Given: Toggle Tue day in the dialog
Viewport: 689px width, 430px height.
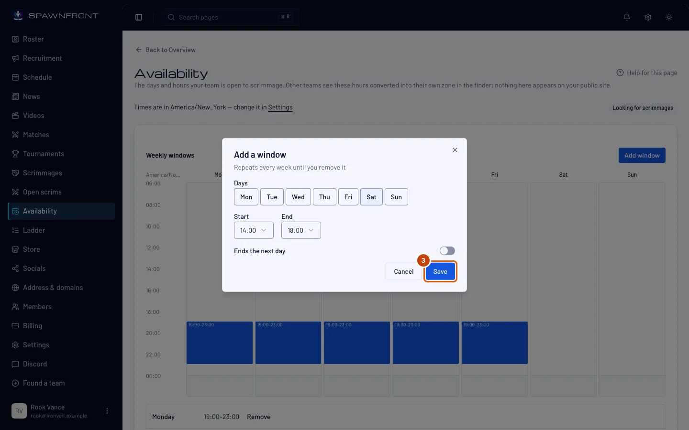Looking at the screenshot, I should (272, 197).
